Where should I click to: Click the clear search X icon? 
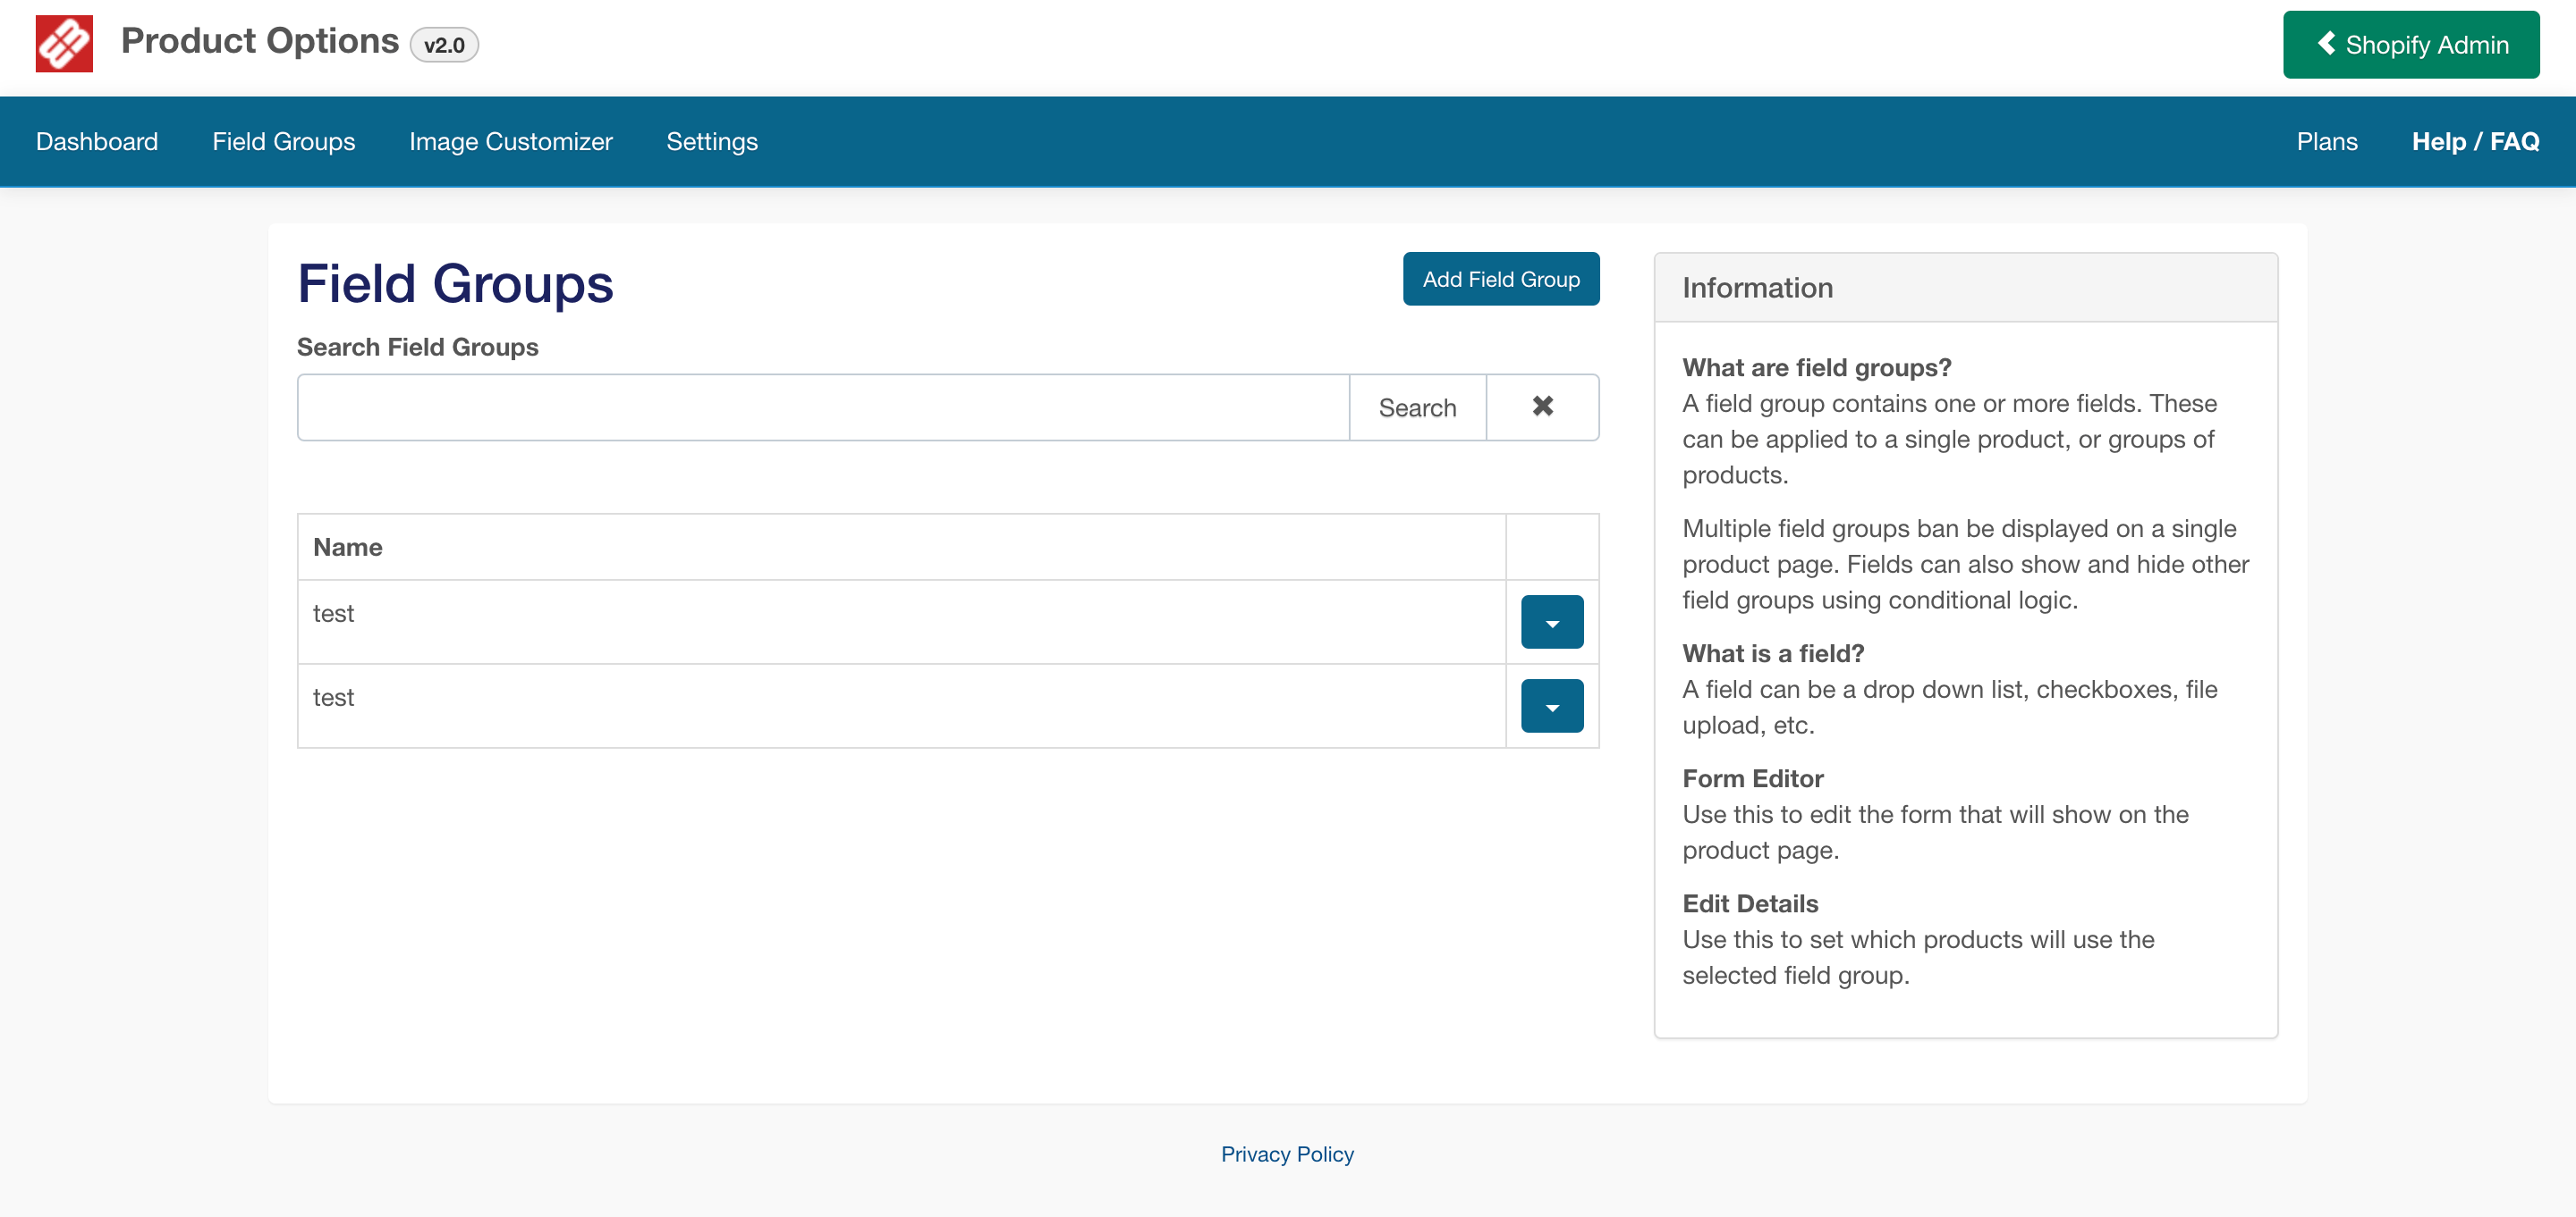pyautogui.click(x=1543, y=405)
